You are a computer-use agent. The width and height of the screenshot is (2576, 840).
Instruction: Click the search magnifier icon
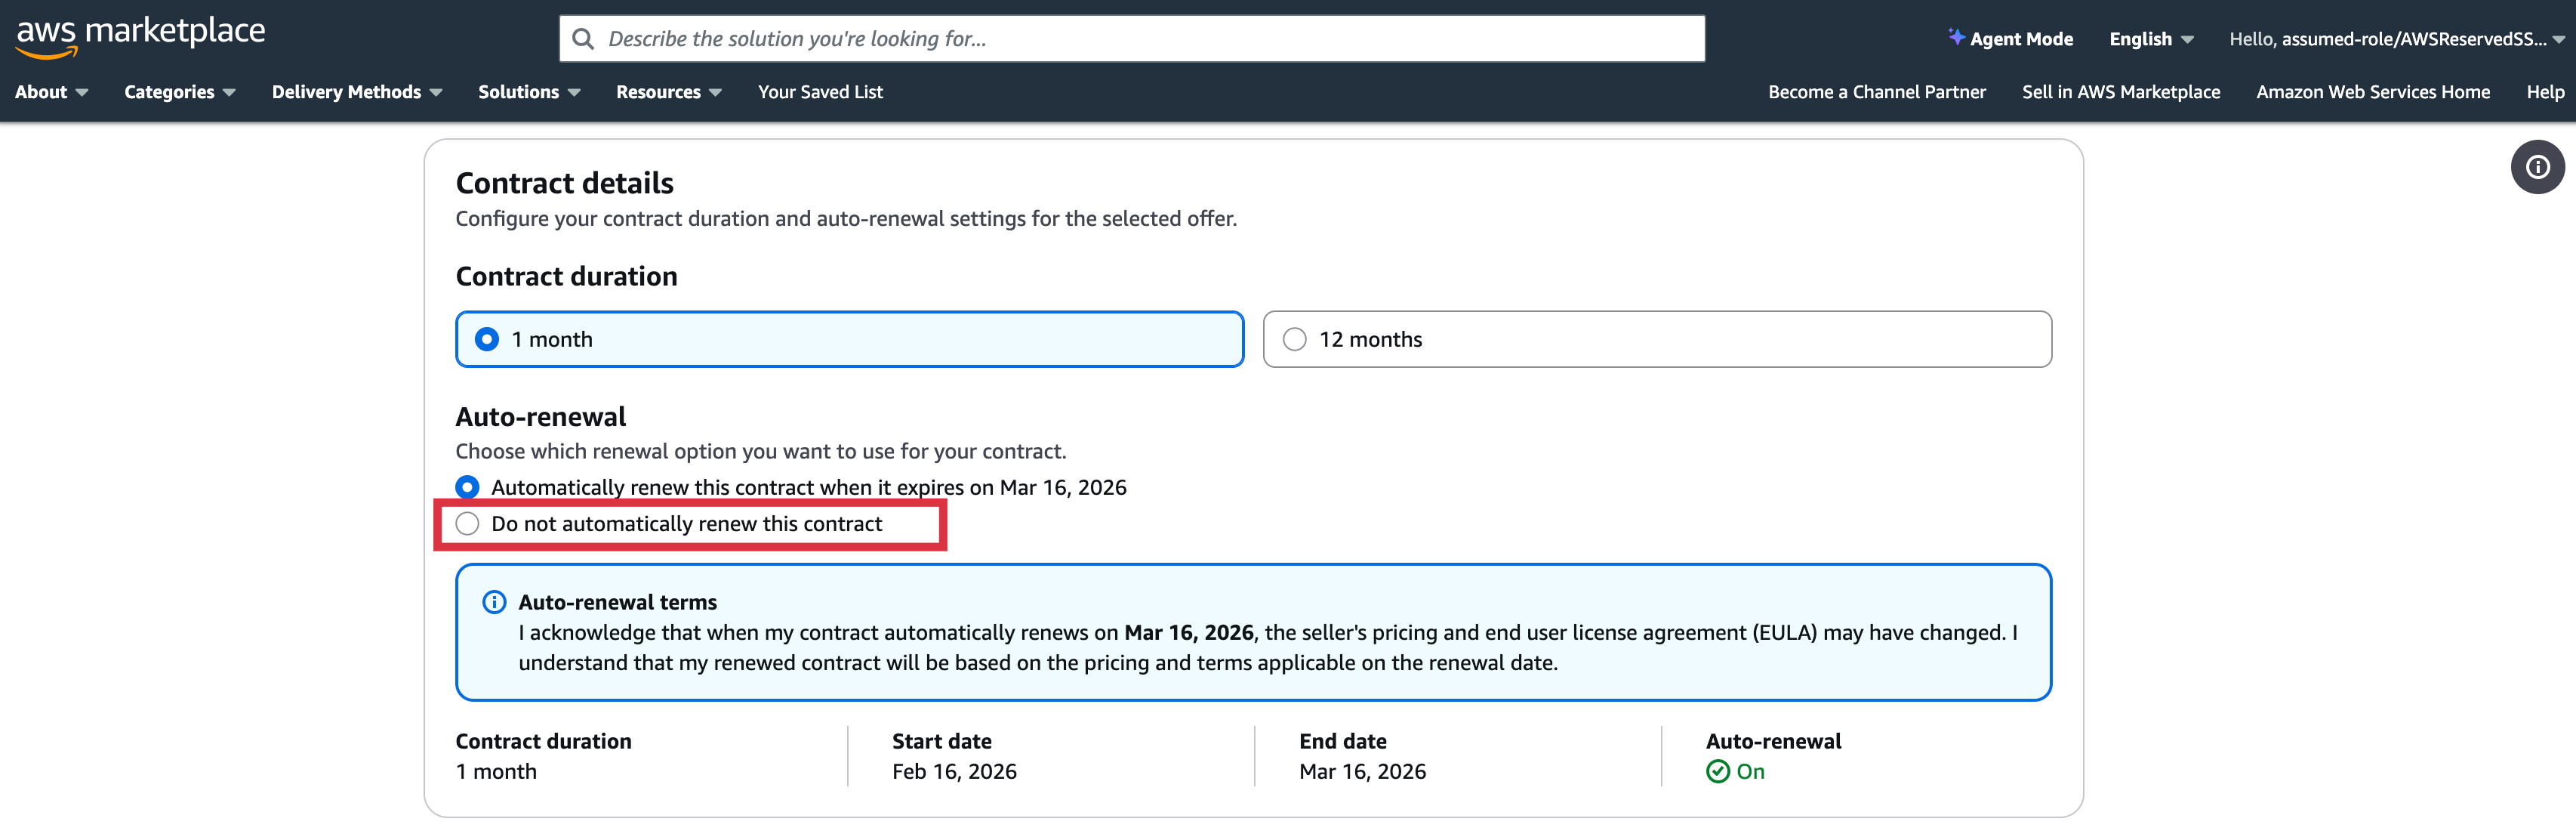(x=582, y=39)
